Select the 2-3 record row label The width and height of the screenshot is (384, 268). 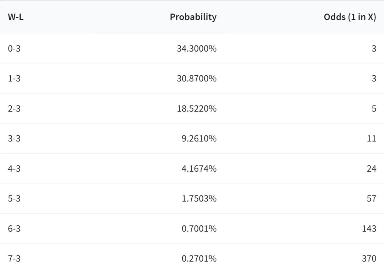coord(14,108)
